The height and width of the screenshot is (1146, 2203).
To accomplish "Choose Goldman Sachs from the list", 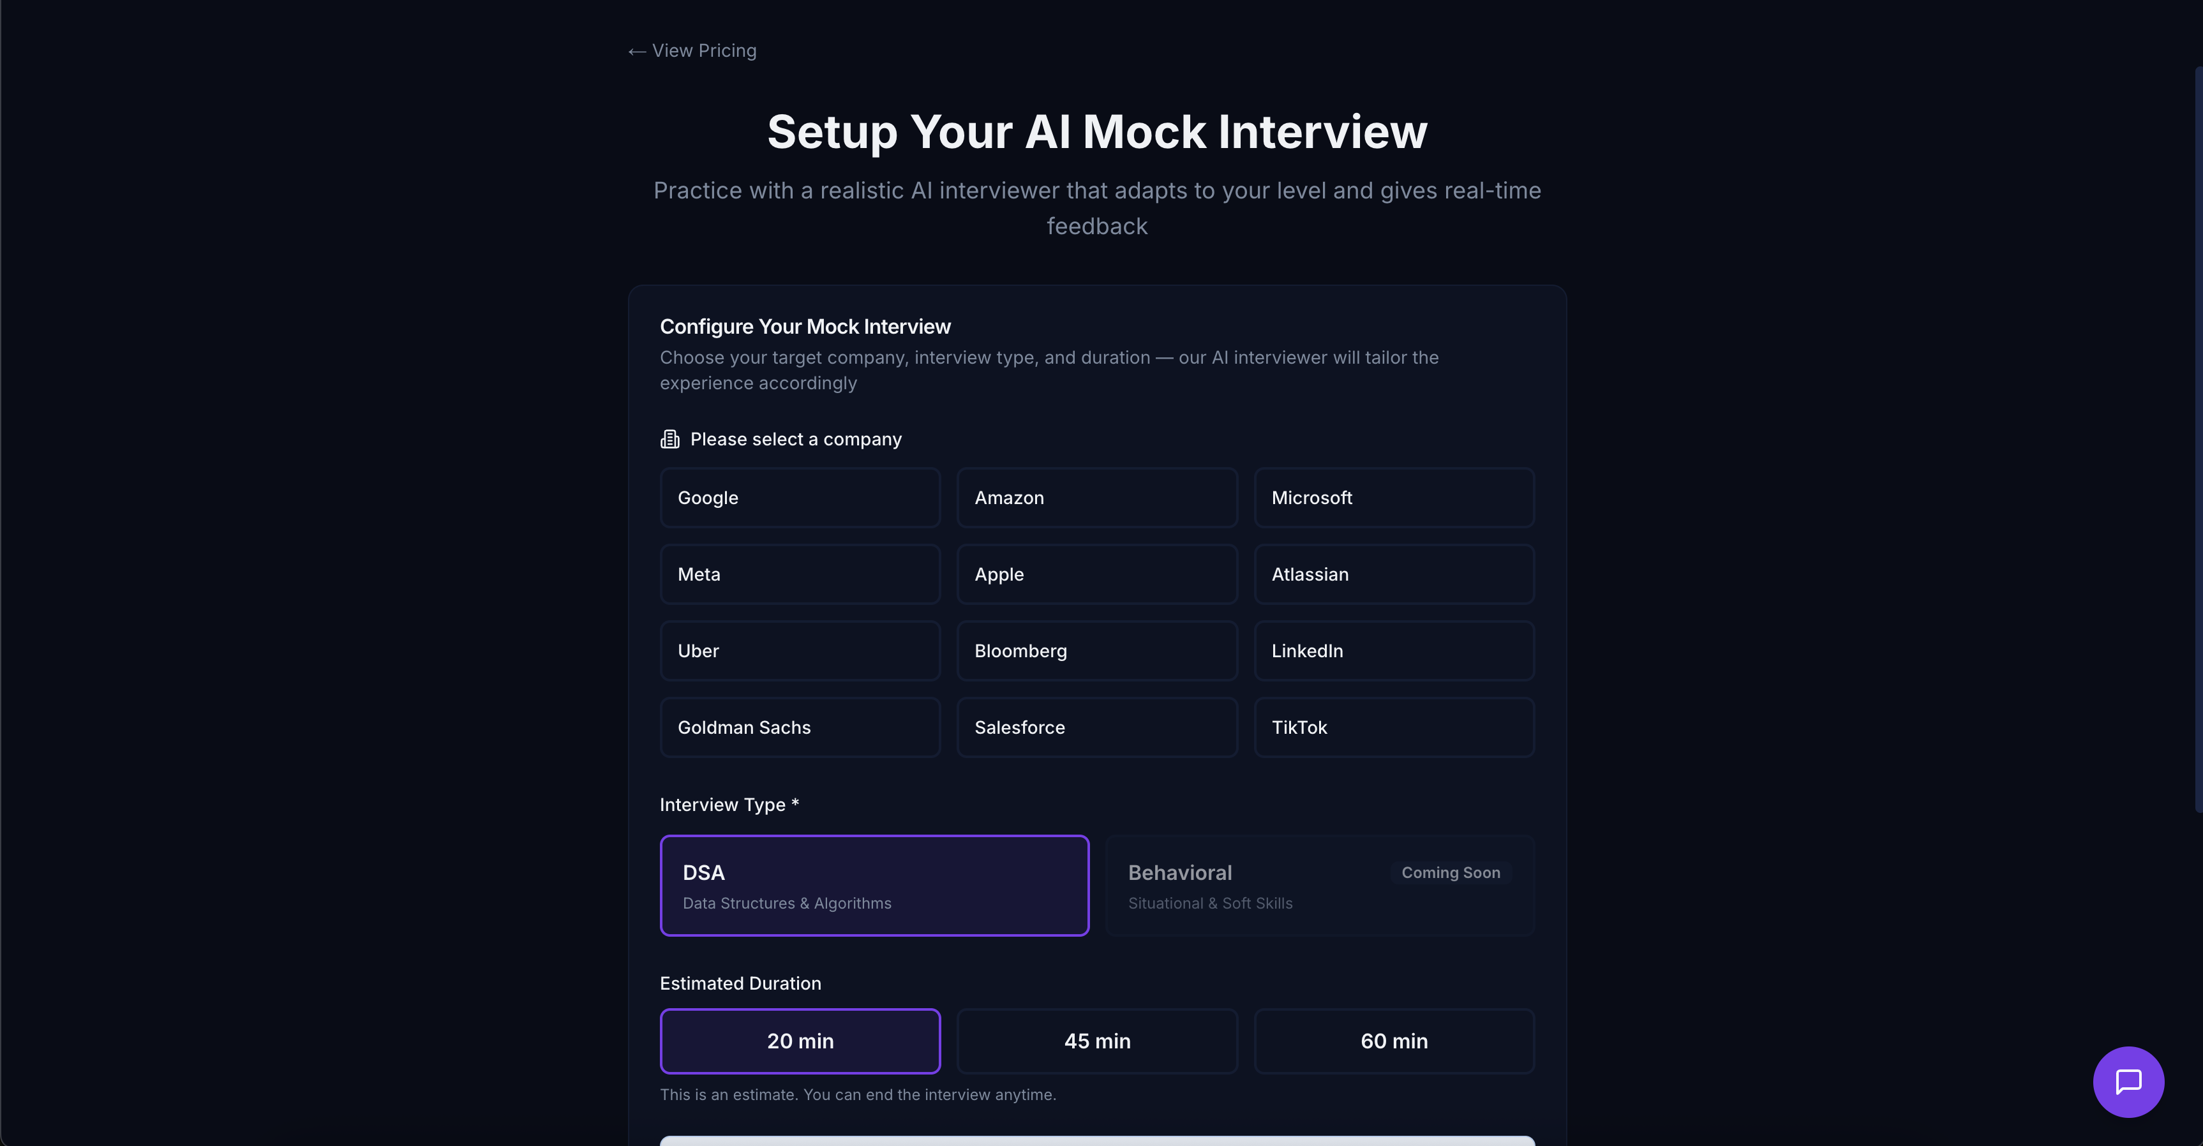I will (x=800, y=727).
